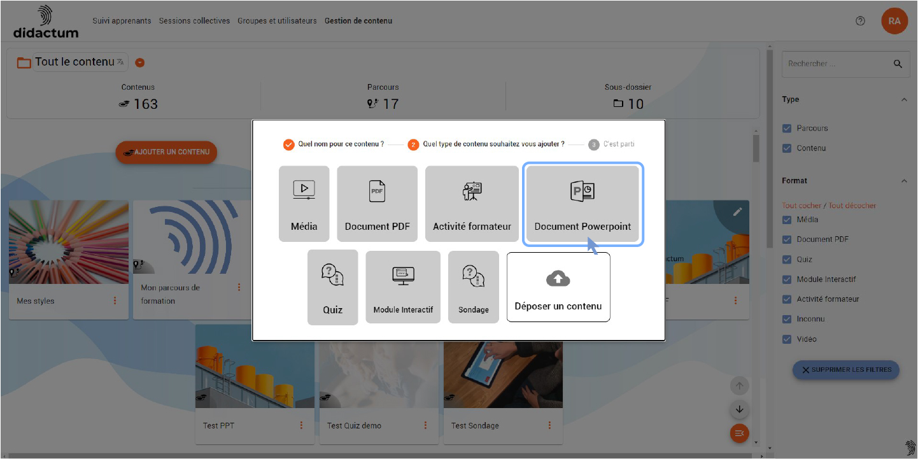The image size is (918, 459).
Task: Open the Sessions collectives menu
Action: (195, 21)
